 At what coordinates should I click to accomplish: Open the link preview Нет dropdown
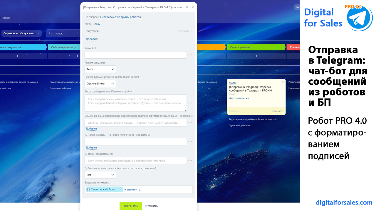(100, 175)
